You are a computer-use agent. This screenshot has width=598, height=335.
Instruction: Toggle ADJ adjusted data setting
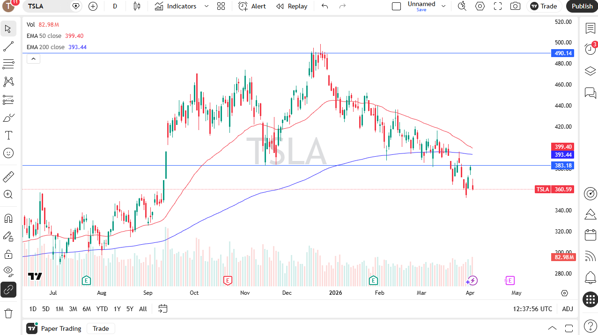coord(568,309)
